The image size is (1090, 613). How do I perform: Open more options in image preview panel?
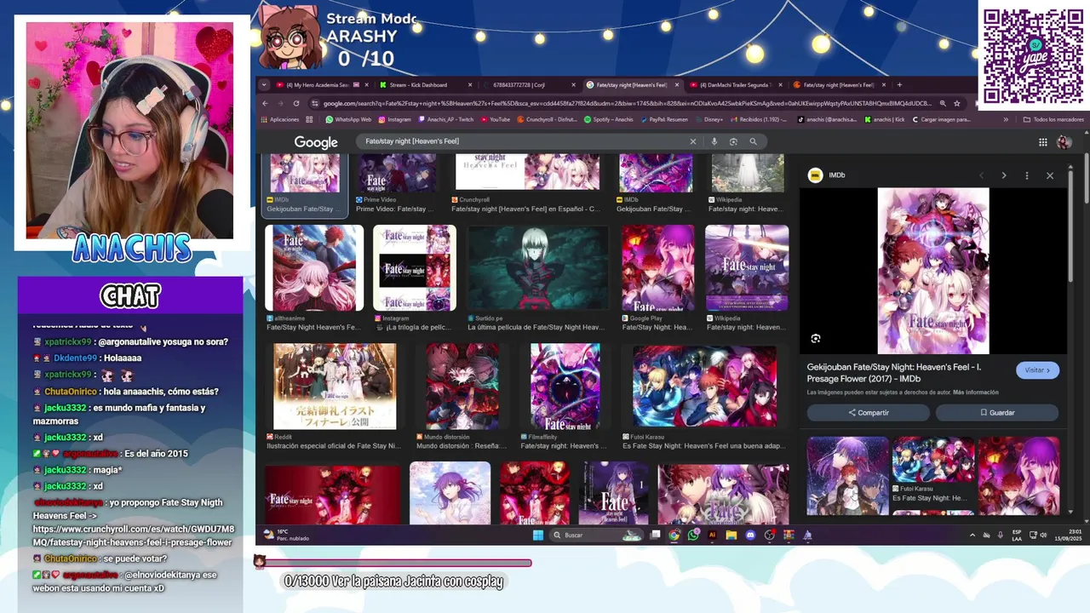1026,175
